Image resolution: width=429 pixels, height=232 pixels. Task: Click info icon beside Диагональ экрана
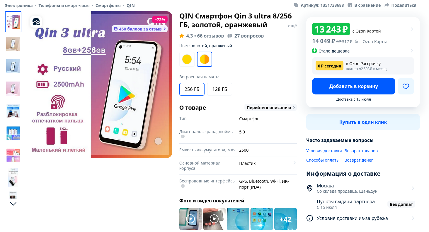pyautogui.click(x=183, y=136)
